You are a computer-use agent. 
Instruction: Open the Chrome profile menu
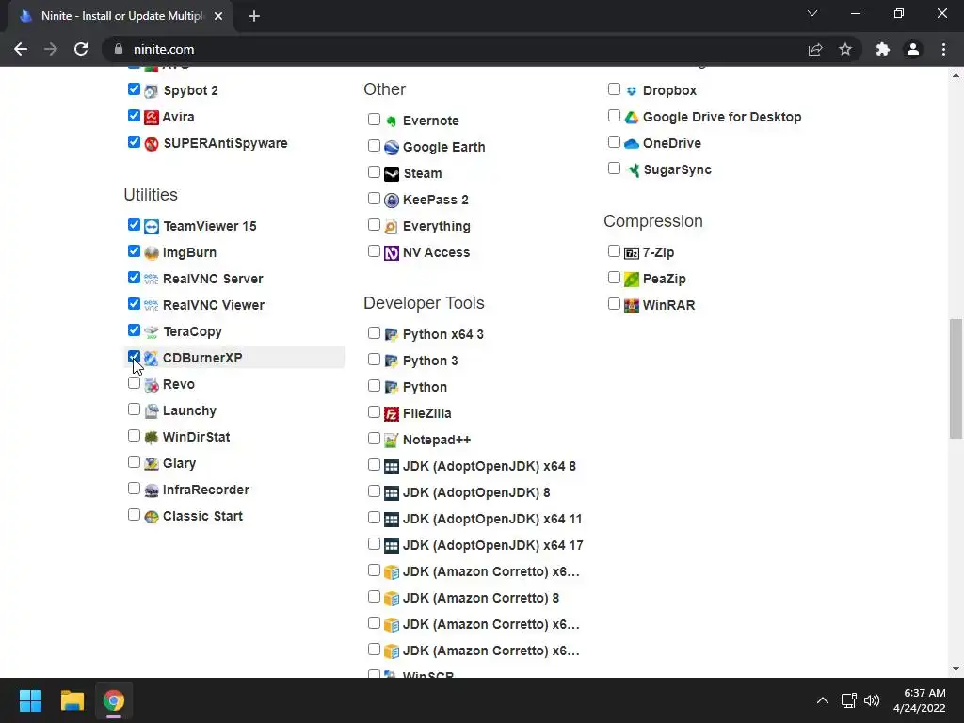click(913, 49)
